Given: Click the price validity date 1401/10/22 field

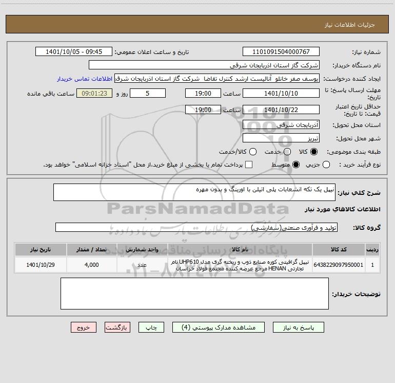Looking at the screenshot, I should pyautogui.click(x=281, y=110).
